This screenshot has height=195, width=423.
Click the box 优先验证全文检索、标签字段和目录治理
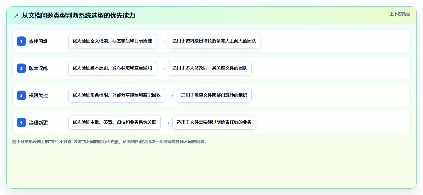112,41
